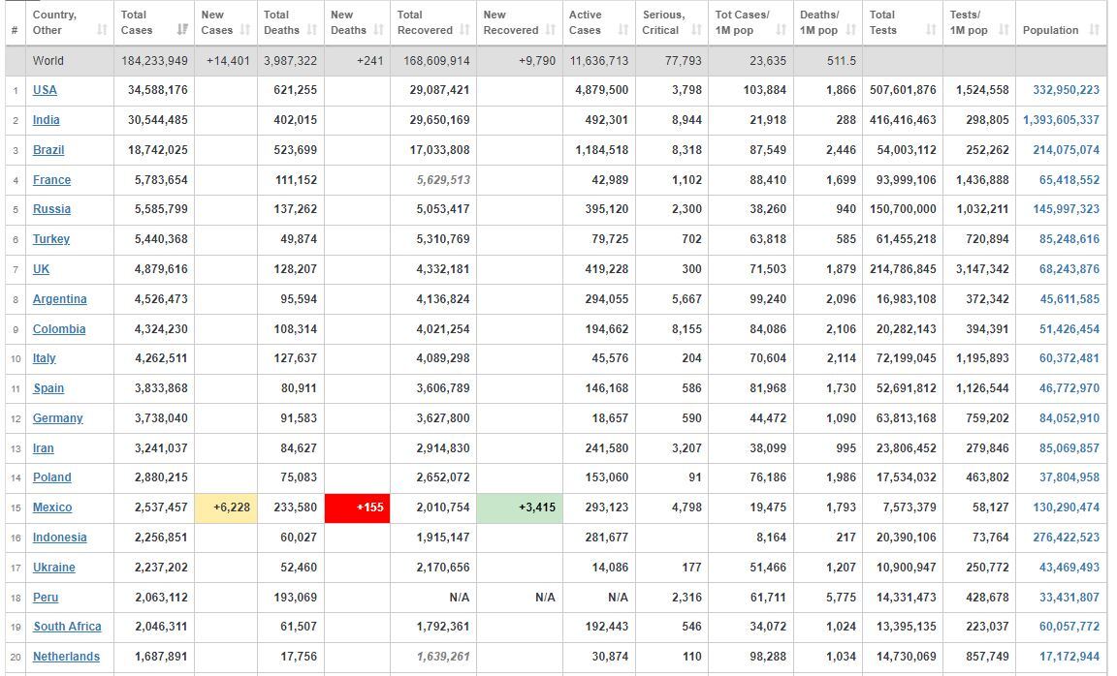Click Netherlands population 17,172,944 link
Viewport: 1117px width, 676px height.
(x=1069, y=657)
